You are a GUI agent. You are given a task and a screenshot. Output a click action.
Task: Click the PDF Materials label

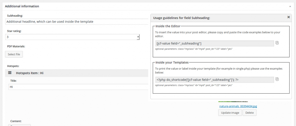(16, 46)
